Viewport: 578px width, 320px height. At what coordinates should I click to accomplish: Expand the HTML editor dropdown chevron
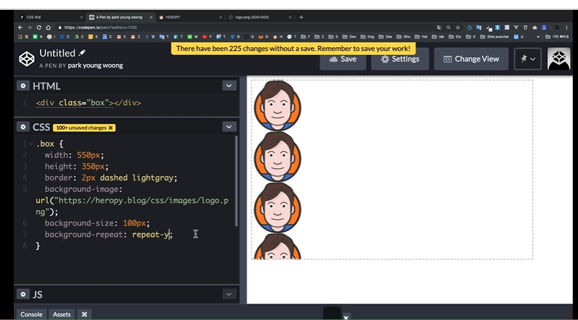229,86
